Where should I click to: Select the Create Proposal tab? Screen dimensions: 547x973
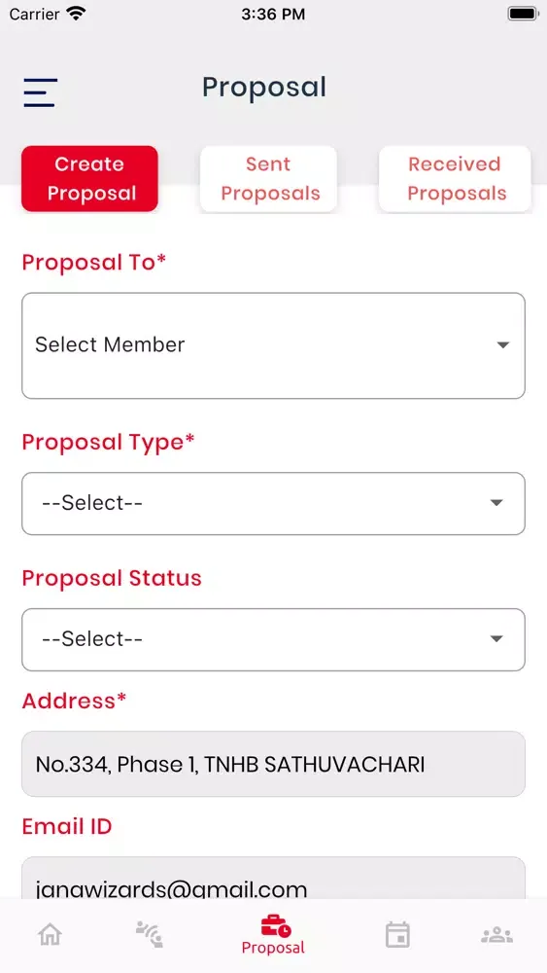(x=89, y=179)
